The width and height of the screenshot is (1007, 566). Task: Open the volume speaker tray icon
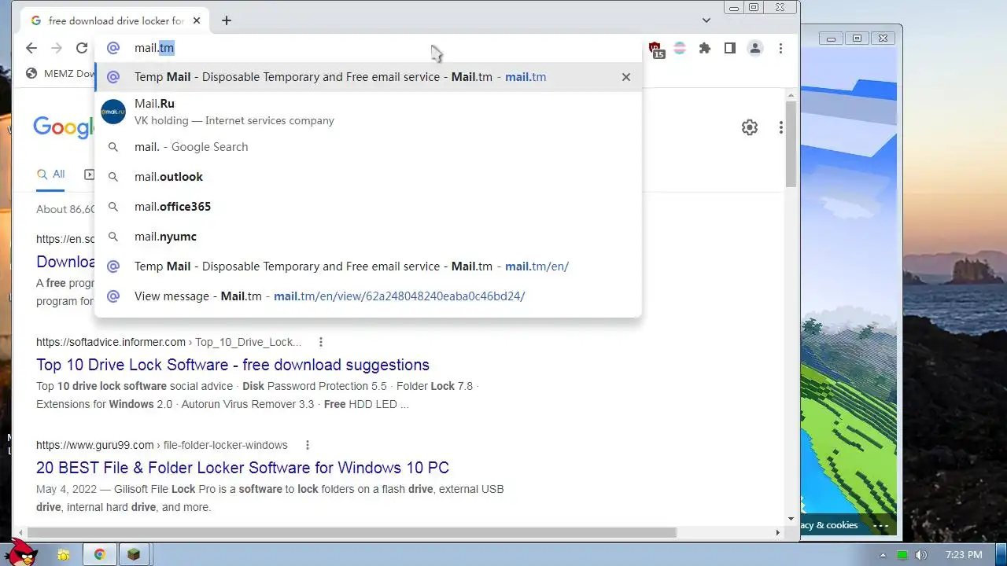click(x=921, y=555)
